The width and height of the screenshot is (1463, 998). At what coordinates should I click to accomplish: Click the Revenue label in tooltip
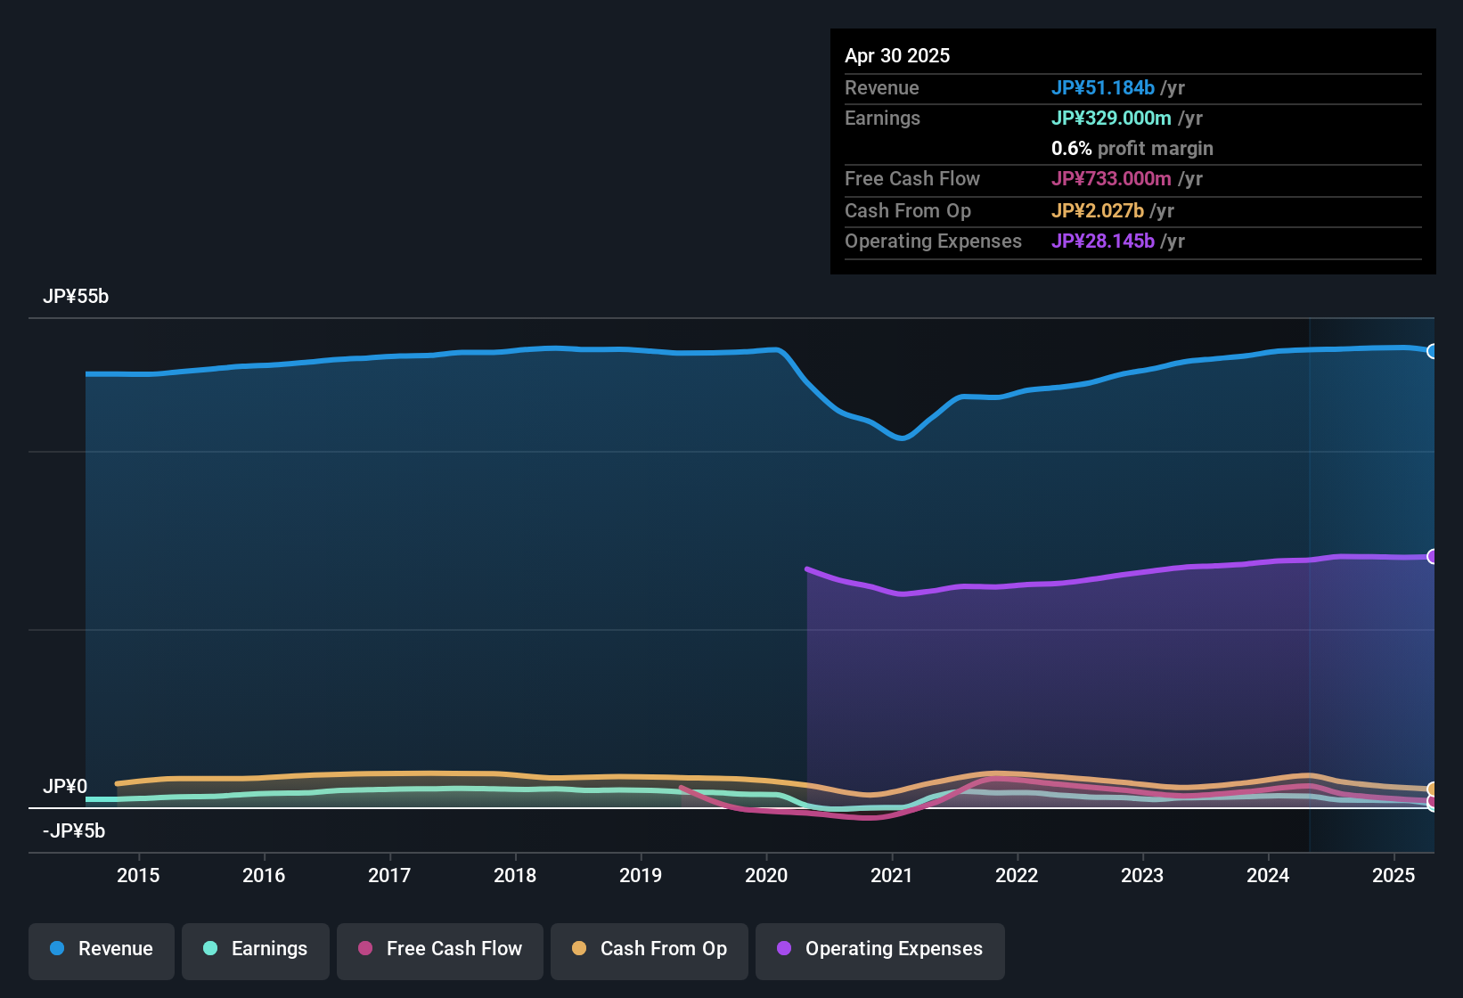[882, 87]
